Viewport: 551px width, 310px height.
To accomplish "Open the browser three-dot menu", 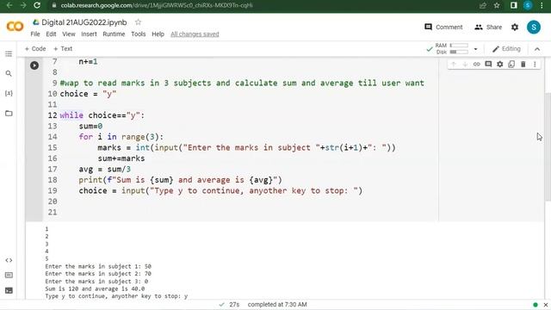I will tap(542, 5).
